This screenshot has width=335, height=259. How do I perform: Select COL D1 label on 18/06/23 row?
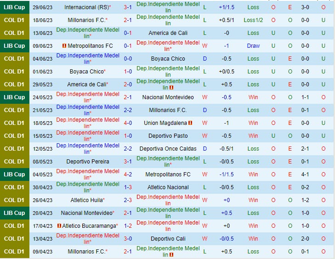pos(15,20)
